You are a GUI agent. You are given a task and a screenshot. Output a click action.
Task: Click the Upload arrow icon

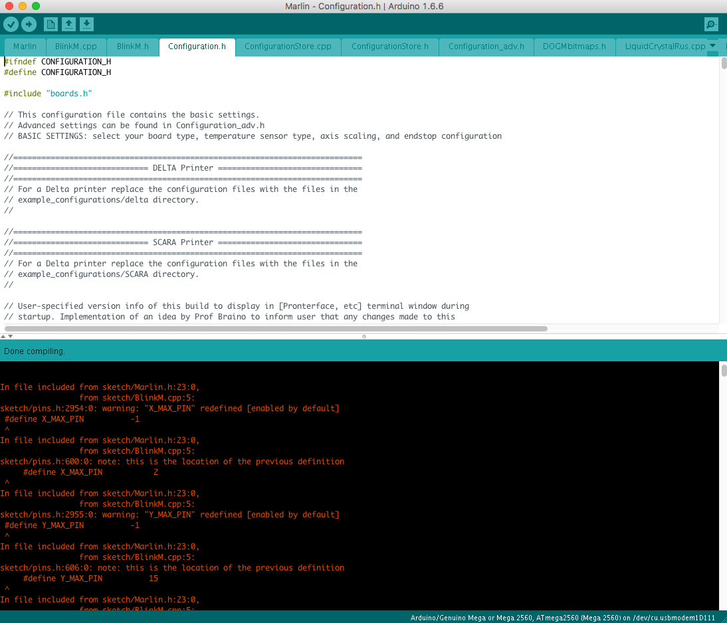pos(29,25)
